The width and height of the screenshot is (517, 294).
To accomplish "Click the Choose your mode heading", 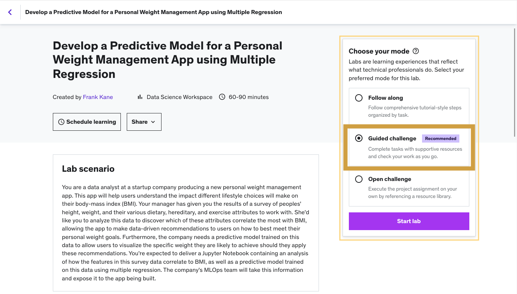I will pyautogui.click(x=379, y=51).
